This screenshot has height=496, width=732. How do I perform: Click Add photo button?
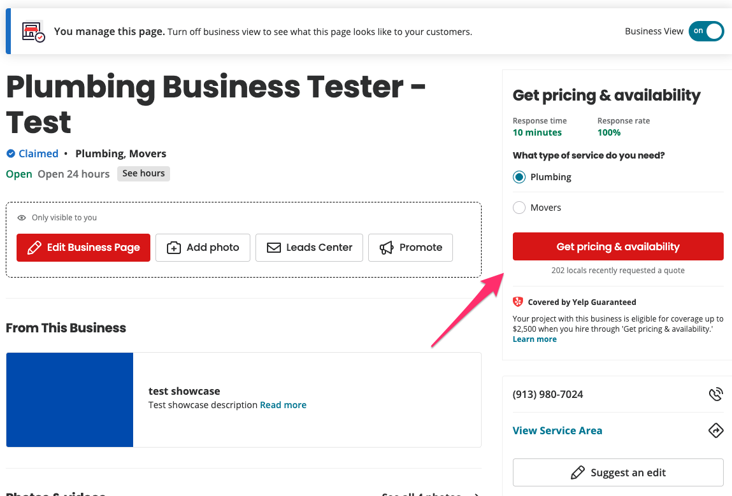203,247
